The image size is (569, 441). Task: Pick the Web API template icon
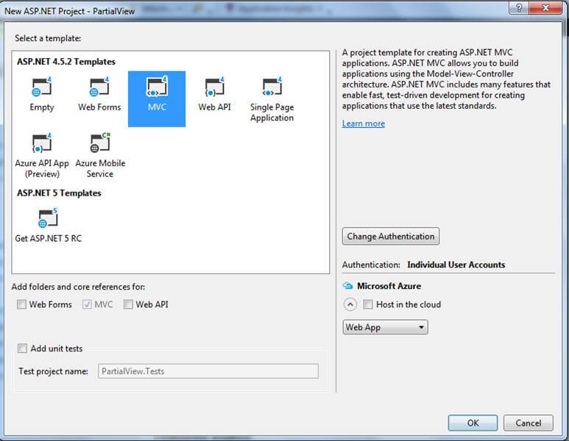214,87
